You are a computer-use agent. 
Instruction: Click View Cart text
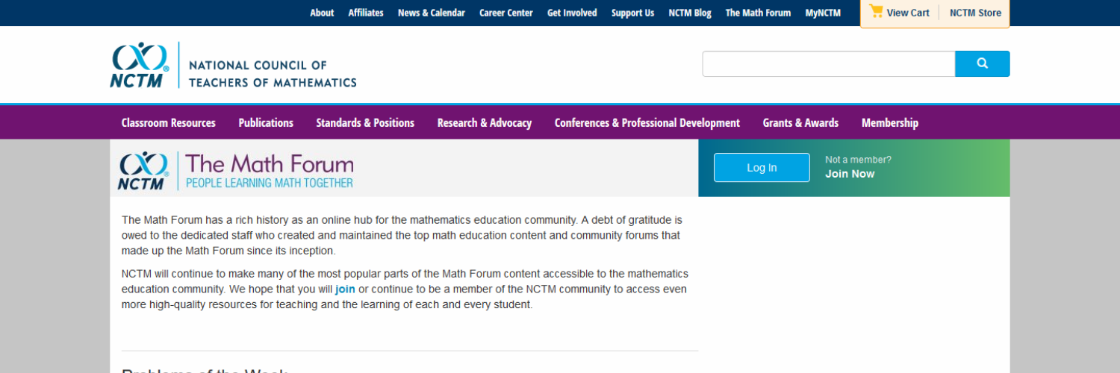click(x=908, y=13)
